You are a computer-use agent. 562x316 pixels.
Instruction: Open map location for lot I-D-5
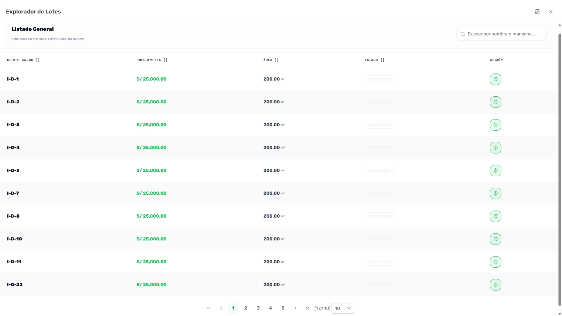(495, 170)
